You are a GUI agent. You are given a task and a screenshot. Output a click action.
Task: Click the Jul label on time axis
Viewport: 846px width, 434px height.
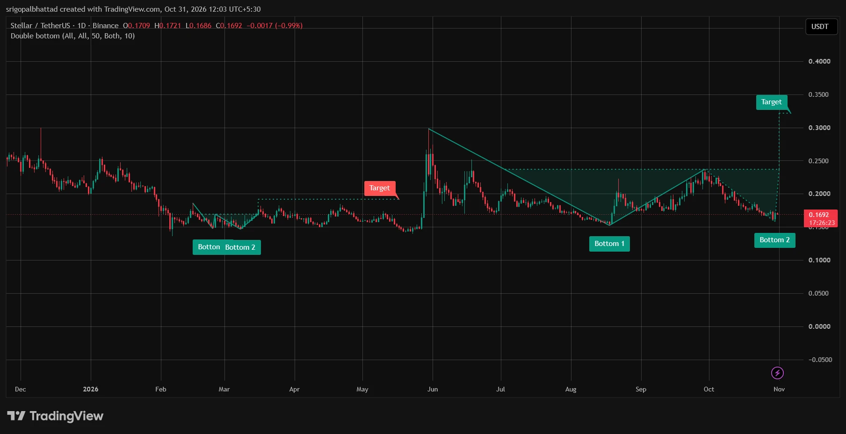(x=501, y=389)
